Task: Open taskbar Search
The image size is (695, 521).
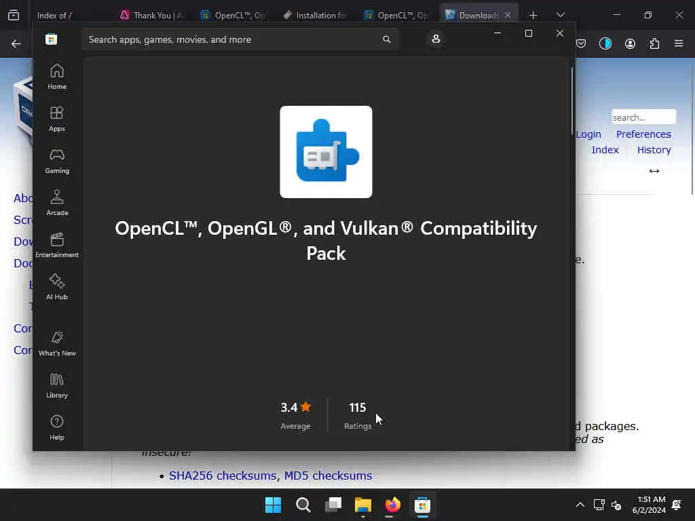Action: pyautogui.click(x=303, y=505)
